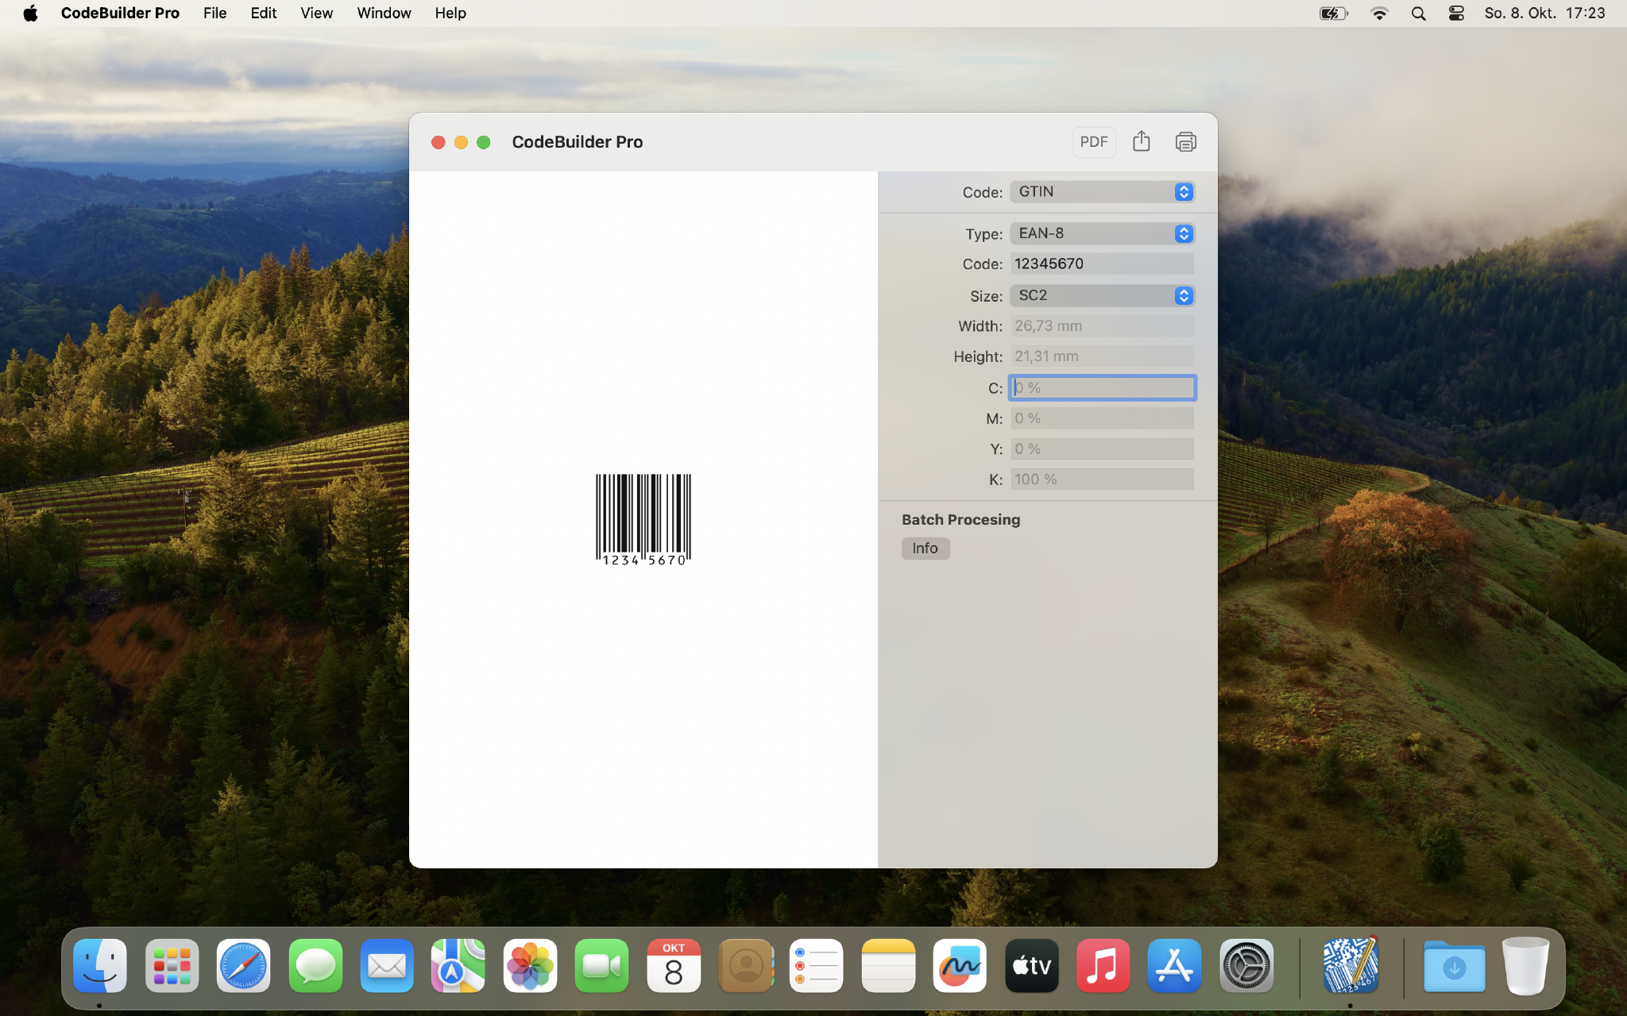Viewport: 1627px width, 1016px height.
Task: Open the CodeBuilder Pro application menu
Action: click(x=120, y=13)
